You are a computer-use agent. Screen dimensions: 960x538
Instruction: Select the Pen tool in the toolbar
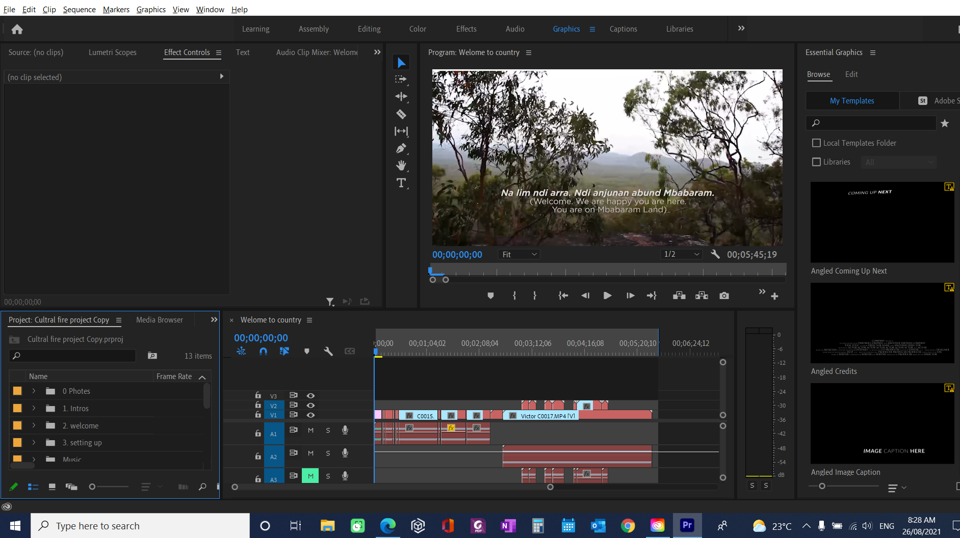[401, 148]
